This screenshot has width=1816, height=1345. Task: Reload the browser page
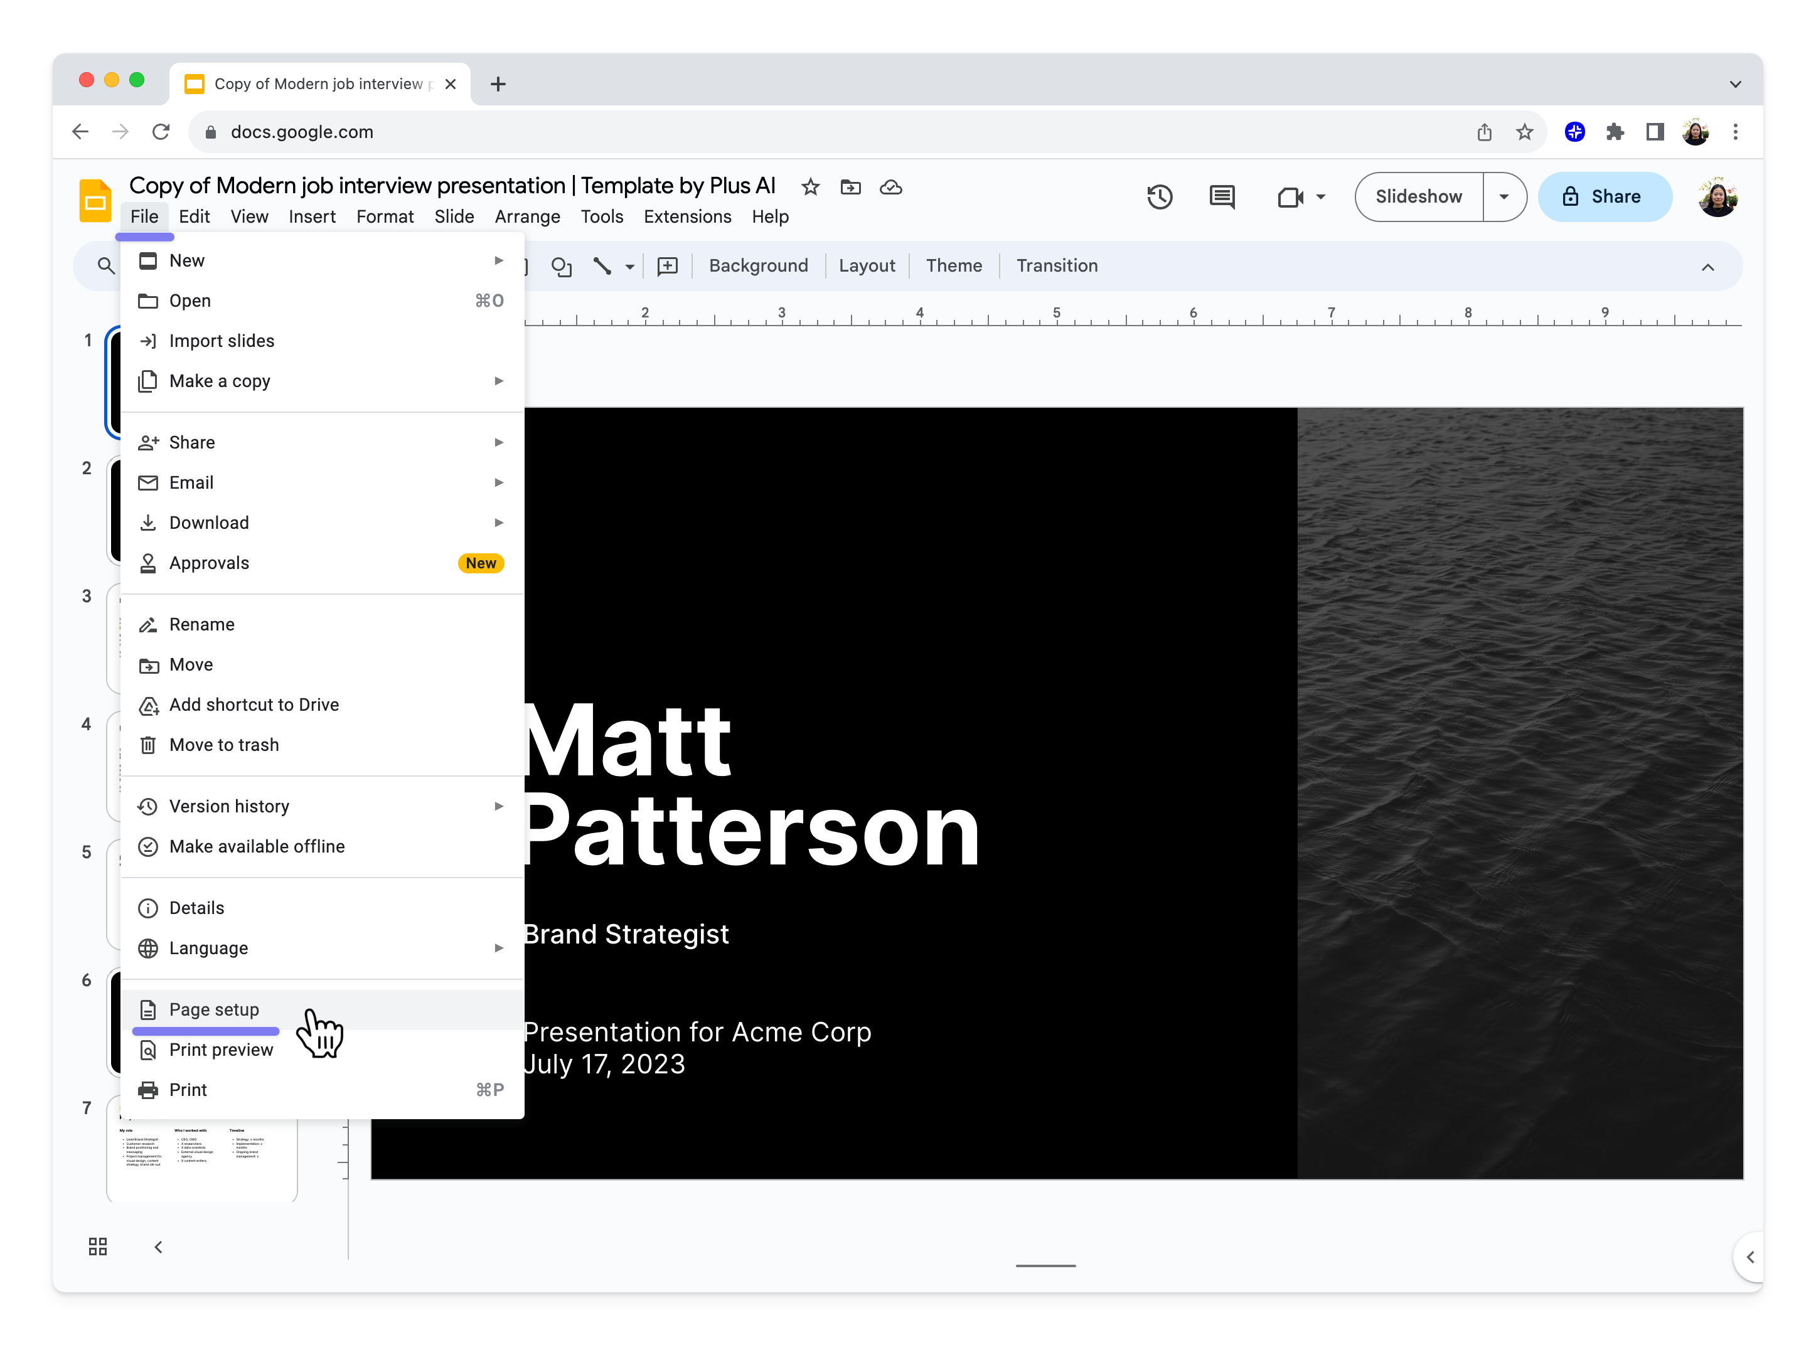click(x=161, y=132)
